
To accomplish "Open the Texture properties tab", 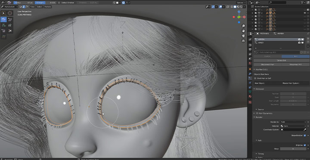I will [x=250, y=102].
